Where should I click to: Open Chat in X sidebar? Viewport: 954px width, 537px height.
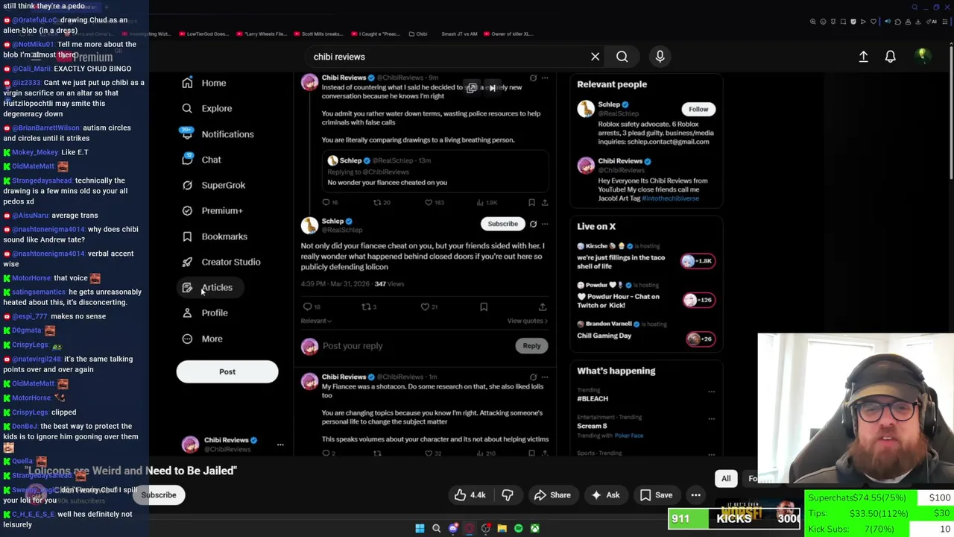[x=202, y=160]
